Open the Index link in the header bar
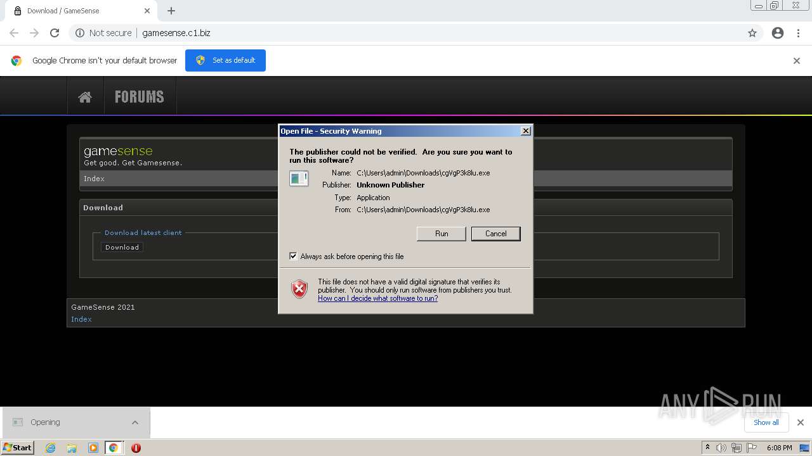The width and height of the screenshot is (812, 456). [94, 179]
